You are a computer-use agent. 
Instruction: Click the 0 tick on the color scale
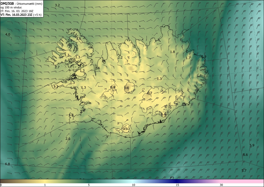1,185
